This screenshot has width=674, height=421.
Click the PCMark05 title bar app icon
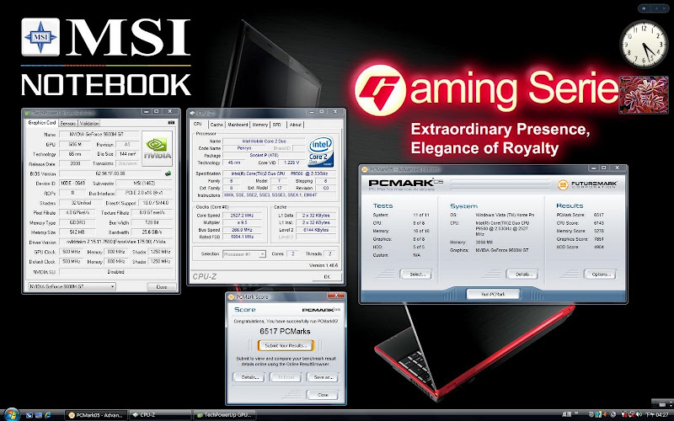click(365, 169)
